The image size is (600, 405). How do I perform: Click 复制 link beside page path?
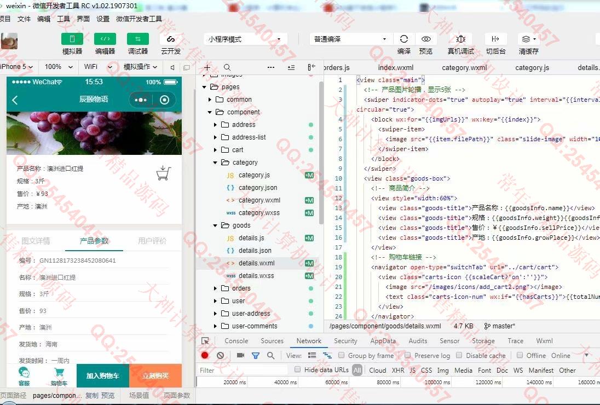click(x=92, y=396)
